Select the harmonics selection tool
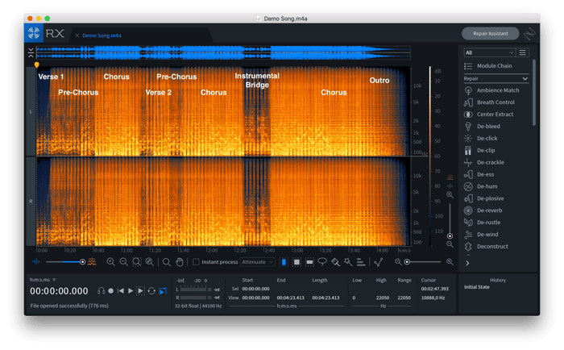 pos(361,262)
